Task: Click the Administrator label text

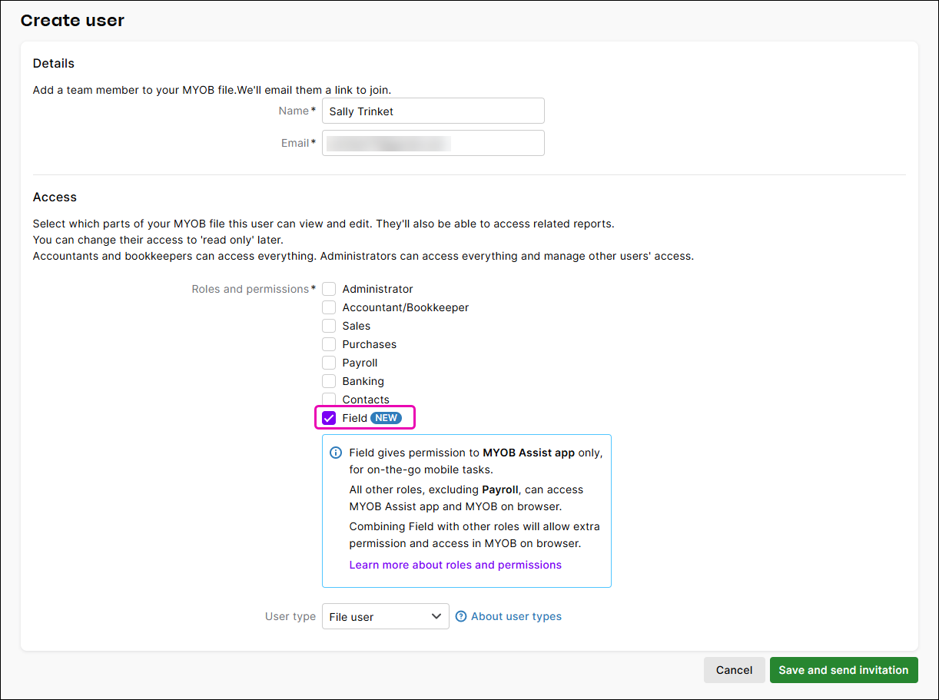Action: pos(378,289)
